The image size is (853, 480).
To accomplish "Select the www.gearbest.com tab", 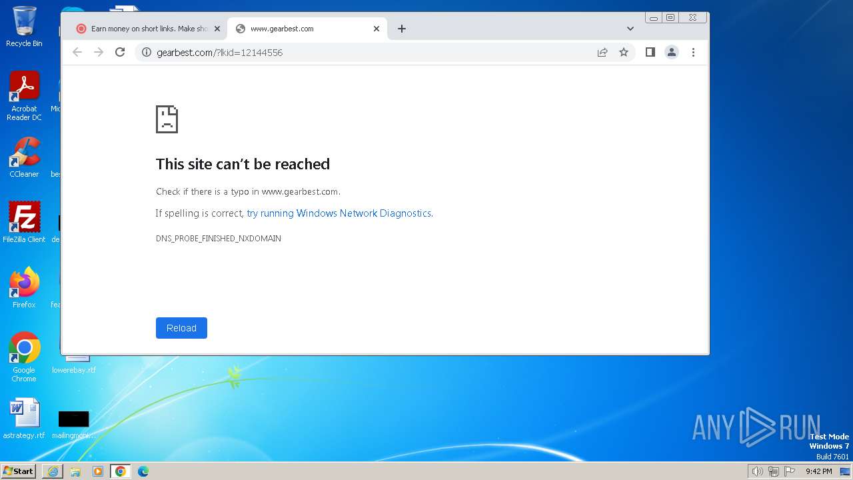I will click(307, 29).
